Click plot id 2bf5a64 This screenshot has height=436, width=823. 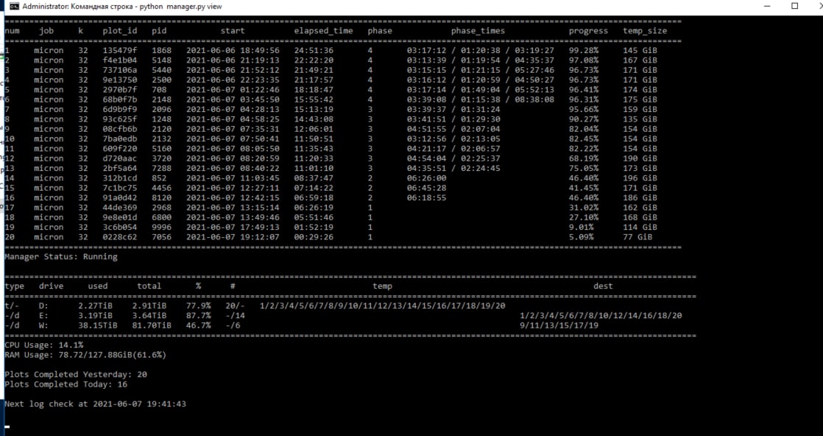click(x=120, y=168)
